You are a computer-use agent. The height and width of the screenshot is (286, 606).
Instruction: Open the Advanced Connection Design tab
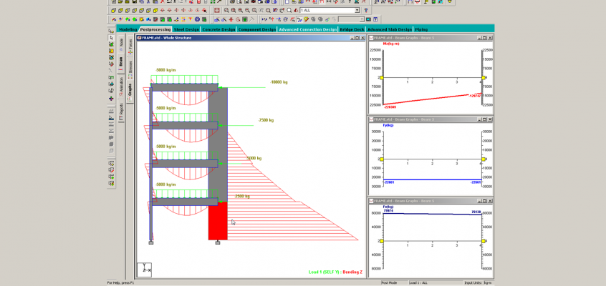click(x=307, y=29)
